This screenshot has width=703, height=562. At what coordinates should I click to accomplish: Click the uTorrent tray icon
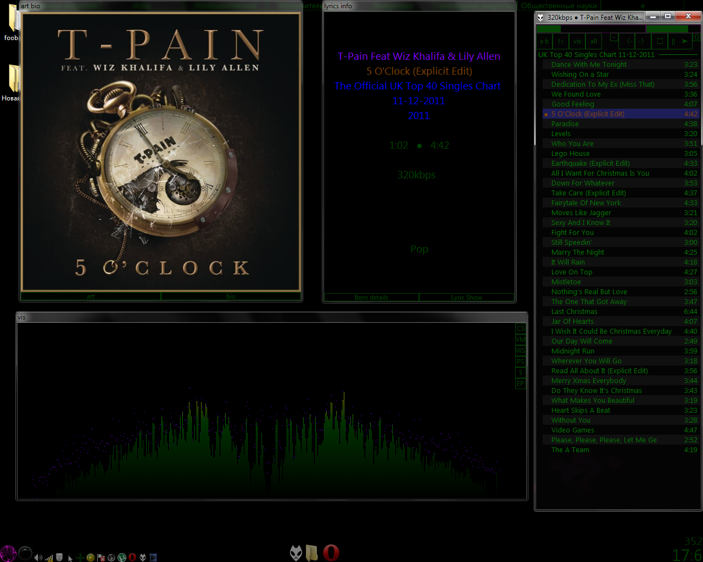click(121, 558)
